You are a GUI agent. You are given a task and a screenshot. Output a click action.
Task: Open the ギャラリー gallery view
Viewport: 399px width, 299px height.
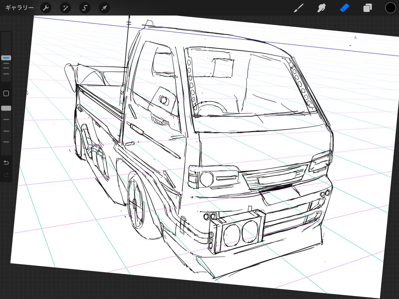click(x=19, y=7)
